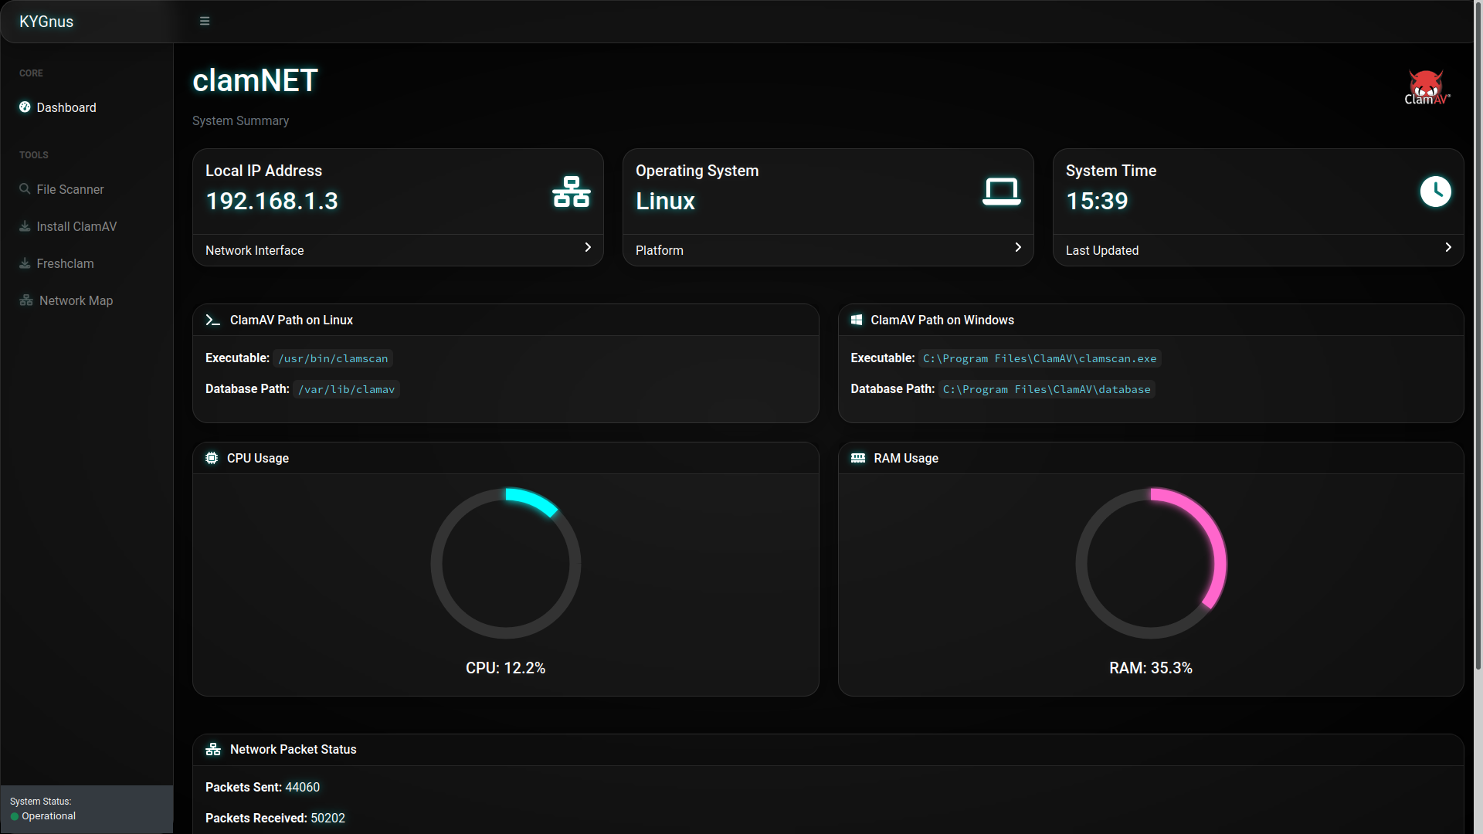Expand the Platform chevron
Image resolution: width=1483 pixels, height=834 pixels.
click(1018, 247)
